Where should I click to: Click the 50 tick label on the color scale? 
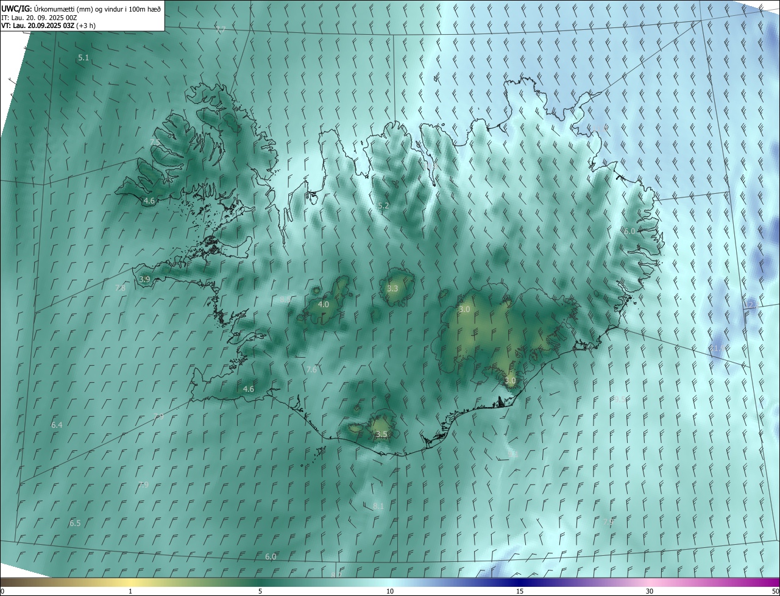(x=775, y=592)
